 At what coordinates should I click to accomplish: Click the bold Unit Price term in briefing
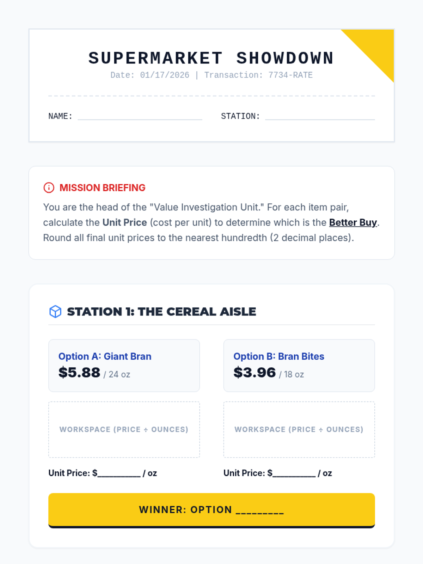[x=125, y=222]
